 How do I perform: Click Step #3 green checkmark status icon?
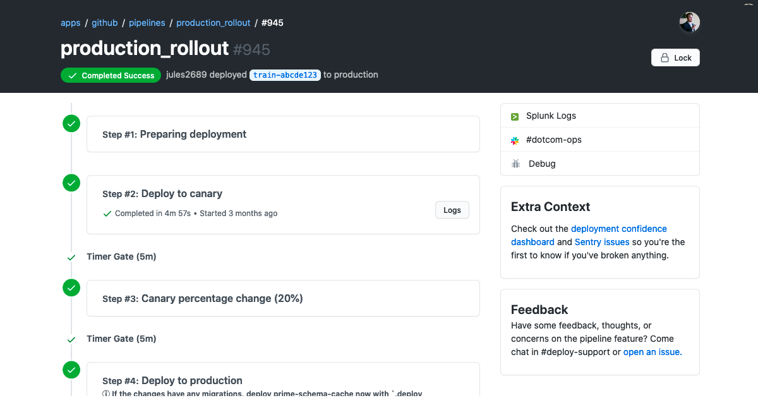pos(71,287)
